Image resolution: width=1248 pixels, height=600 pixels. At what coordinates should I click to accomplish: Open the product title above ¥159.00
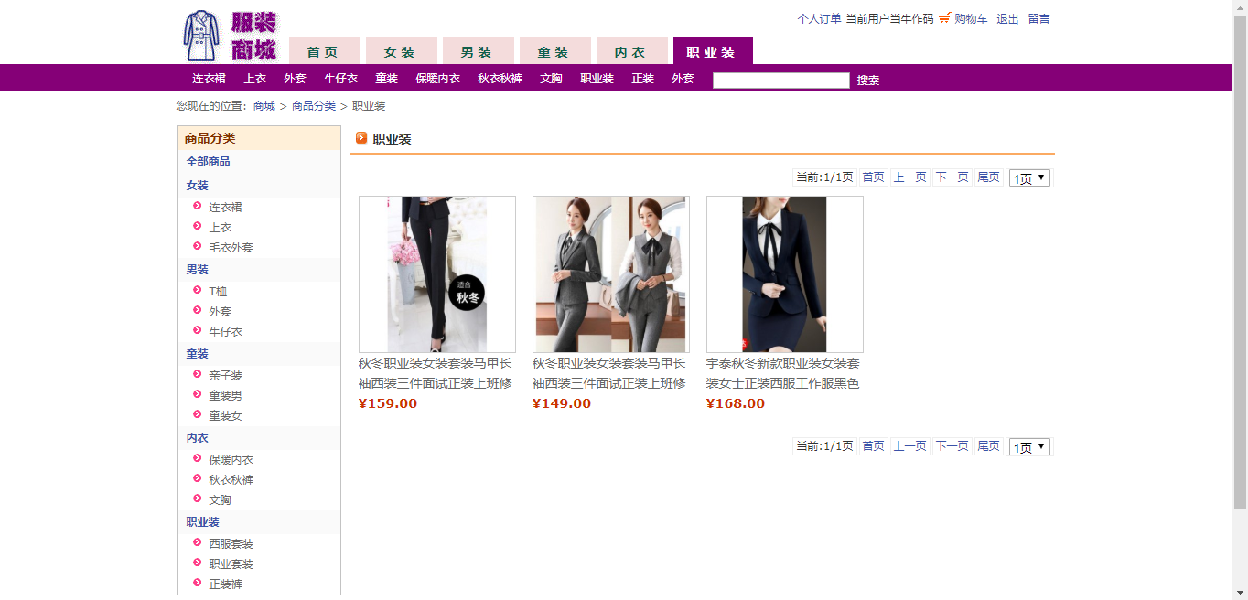(436, 373)
